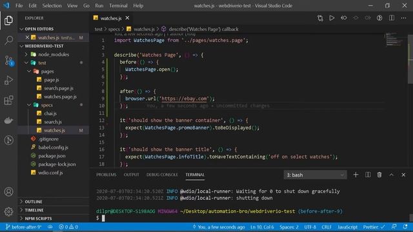Open the Manage gear icon
Viewport: 413px width, 232px height.
pos(8,211)
